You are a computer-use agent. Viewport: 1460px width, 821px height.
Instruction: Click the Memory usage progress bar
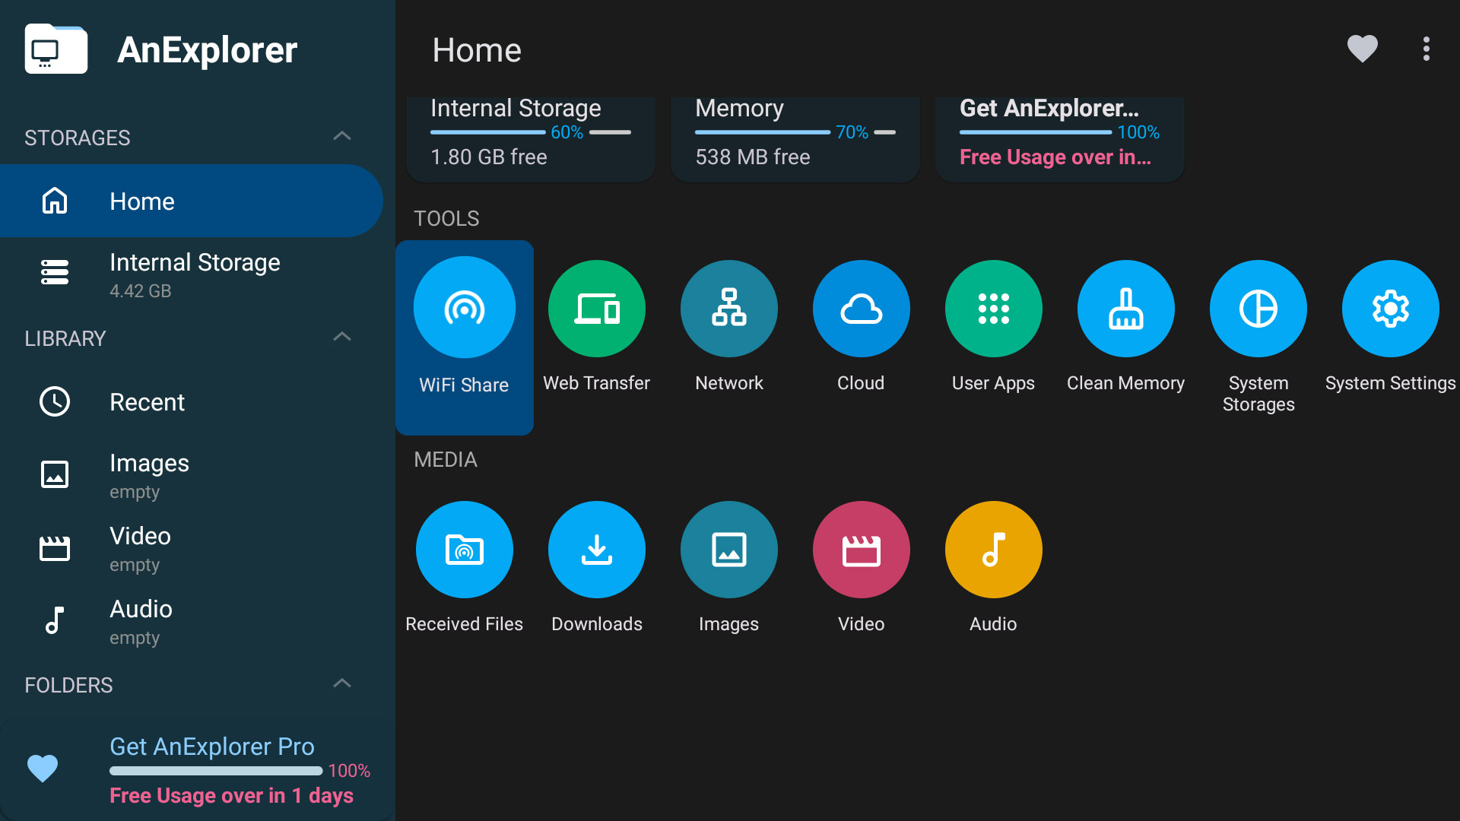[762, 132]
